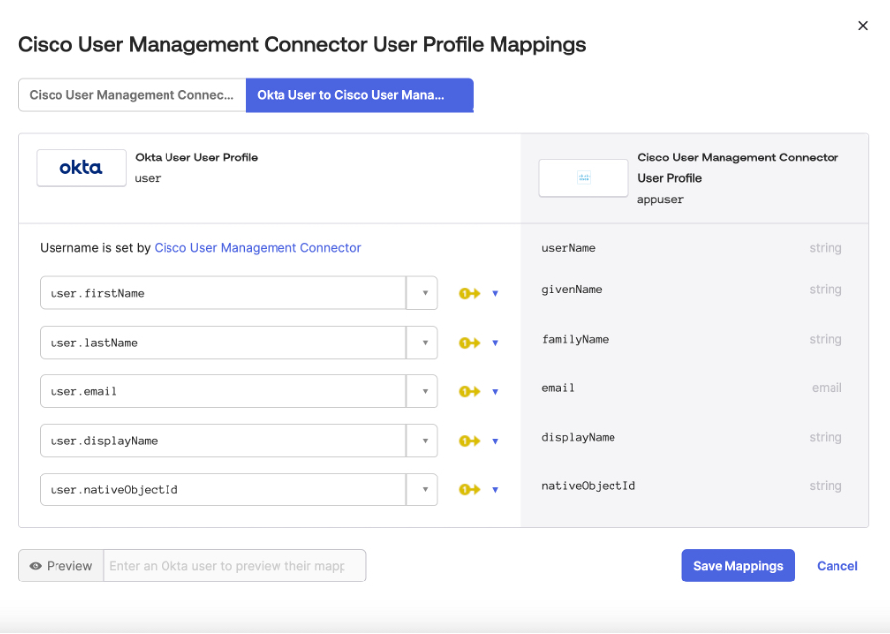Click the nativeObjectId attribute label
The image size is (890, 634).
(589, 486)
